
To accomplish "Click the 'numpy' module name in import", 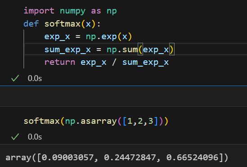I will point(72,11).
